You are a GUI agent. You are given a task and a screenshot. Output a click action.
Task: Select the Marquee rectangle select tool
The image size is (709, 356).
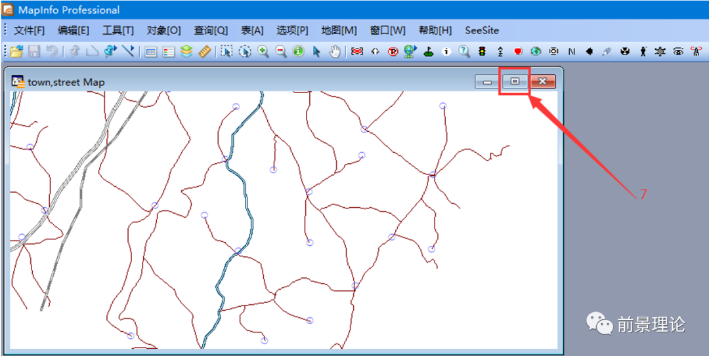[x=226, y=52]
